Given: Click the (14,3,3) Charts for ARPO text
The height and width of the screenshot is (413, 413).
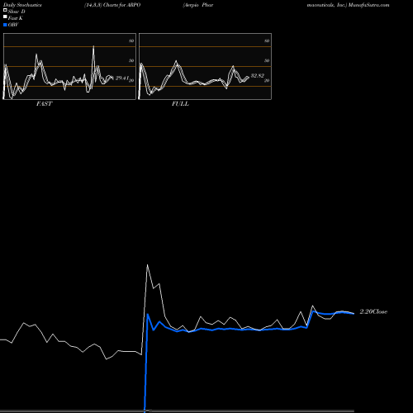Looking at the screenshot, I should [112, 5].
